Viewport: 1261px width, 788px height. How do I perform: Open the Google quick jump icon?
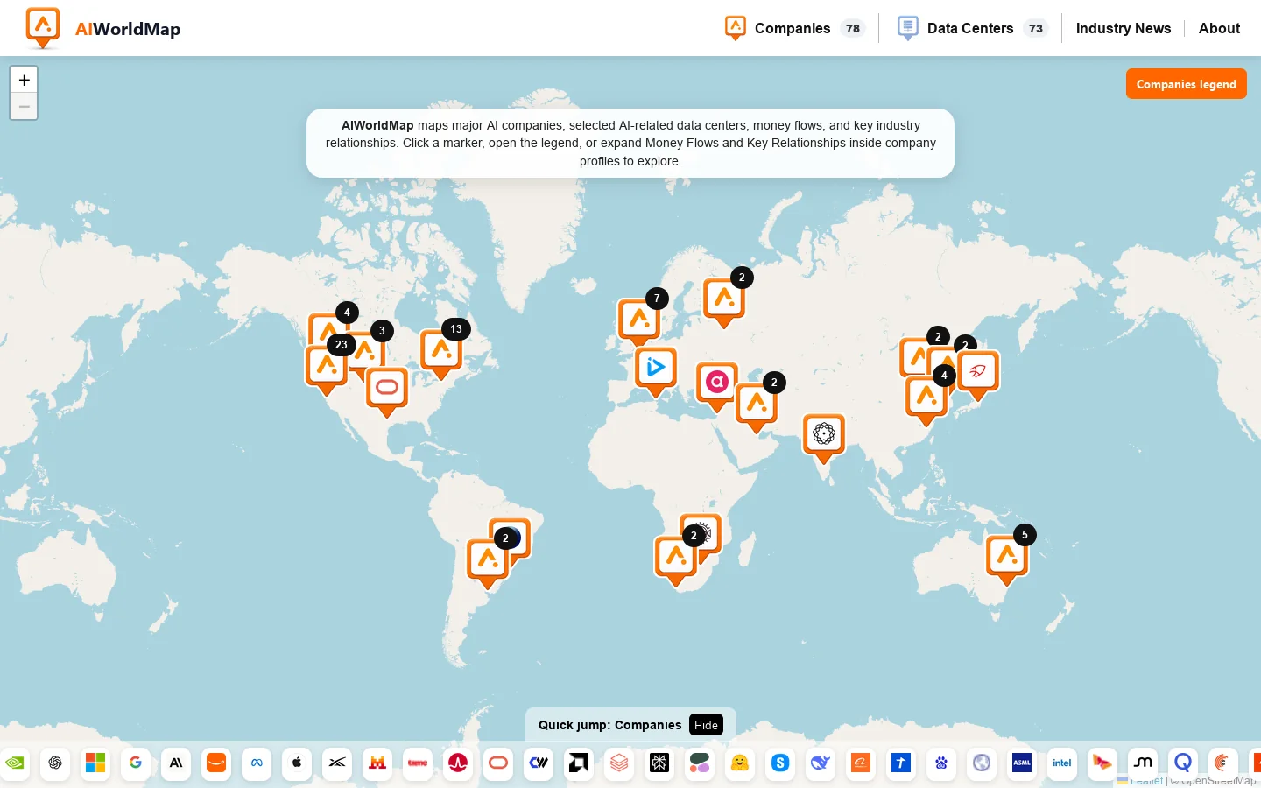(x=136, y=763)
